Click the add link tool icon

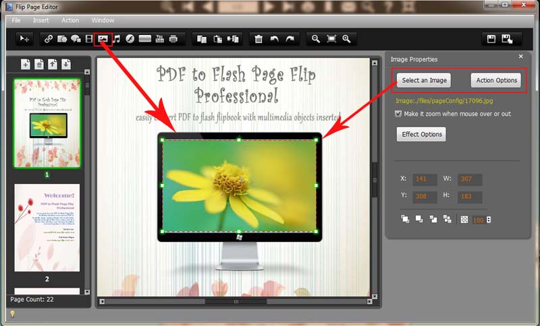coord(48,39)
